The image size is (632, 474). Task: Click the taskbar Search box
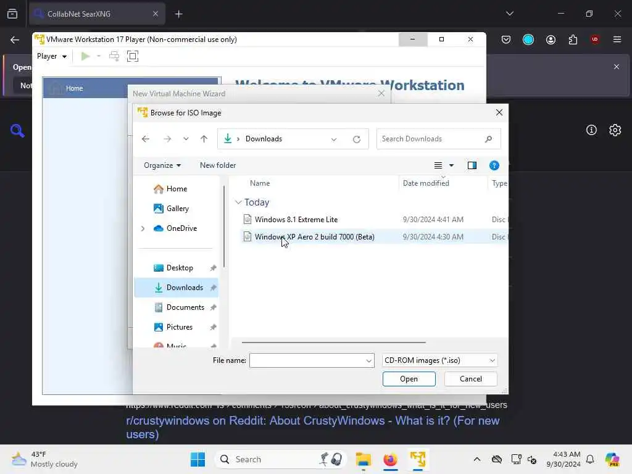coord(281,459)
